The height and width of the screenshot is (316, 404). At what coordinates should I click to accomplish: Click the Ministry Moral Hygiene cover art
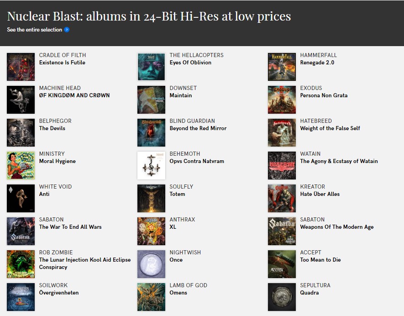click(21, 165)
